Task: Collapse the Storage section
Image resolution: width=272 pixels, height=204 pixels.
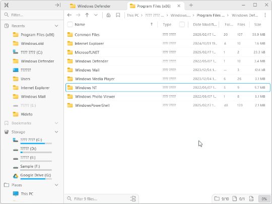Action: (x=56, y=132)
